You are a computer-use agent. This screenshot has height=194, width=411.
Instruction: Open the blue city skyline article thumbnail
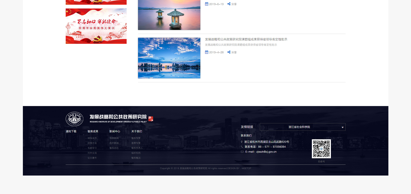click(x=169, y=58)
